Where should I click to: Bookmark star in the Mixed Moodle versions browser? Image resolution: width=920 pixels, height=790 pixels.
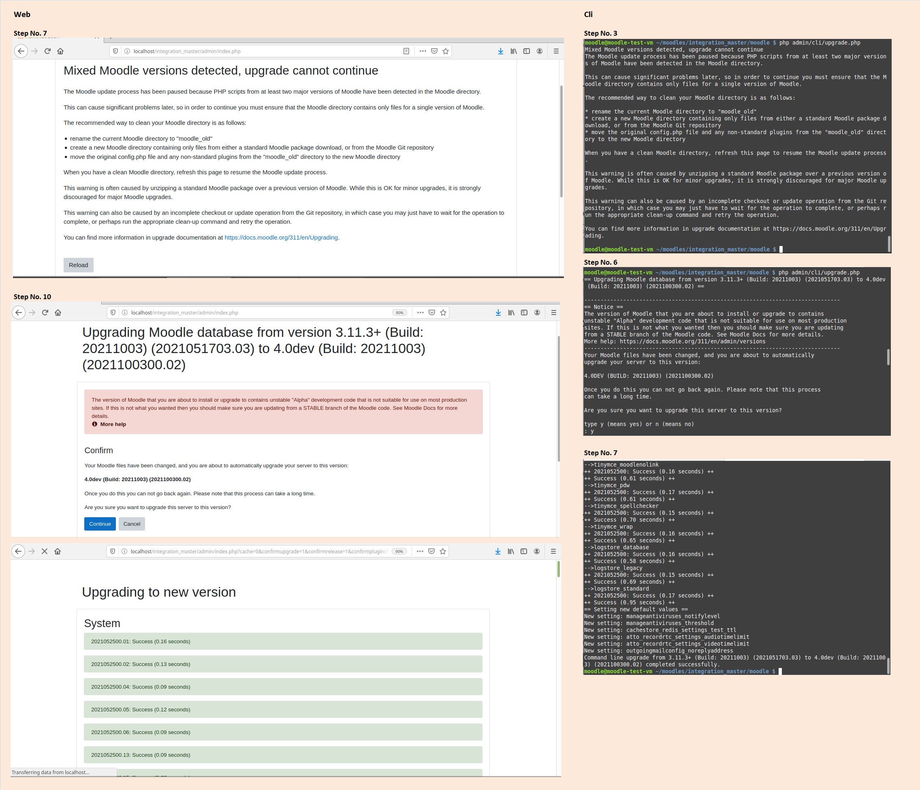tap(445, 51)
